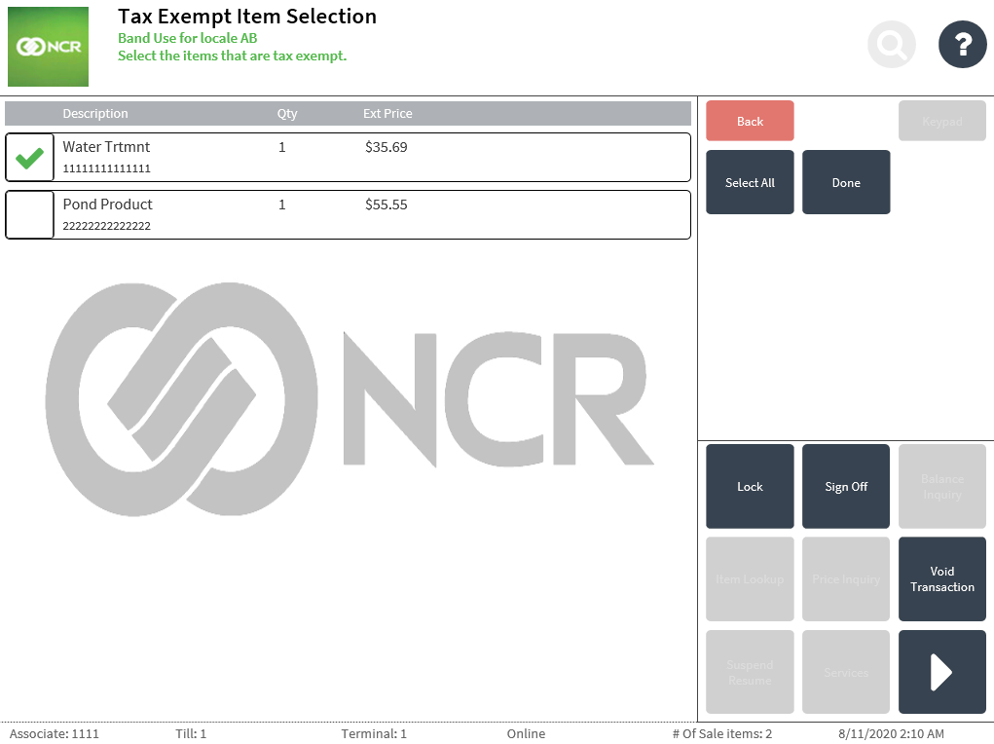The image size is (994, 744).
Task: Select the Pond Product description text
Action: point(107,205)
